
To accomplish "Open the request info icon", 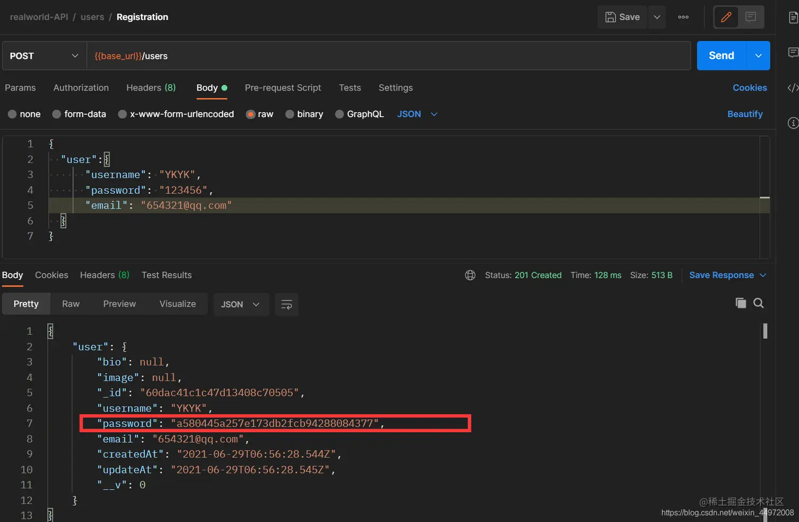I will pos(793,123).
